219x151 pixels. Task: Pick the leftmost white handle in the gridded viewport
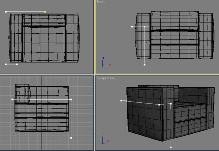point(12,99)
